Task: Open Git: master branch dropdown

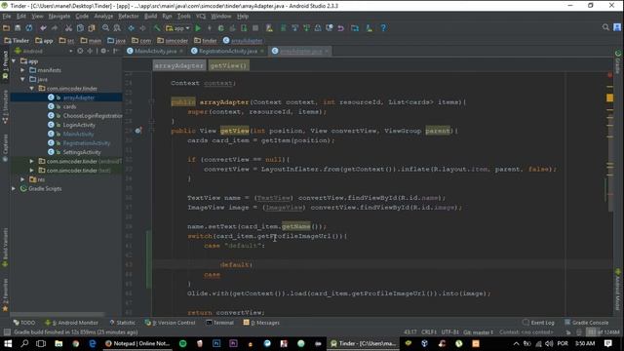Action: pyautogui.click(x=478, y=331)
